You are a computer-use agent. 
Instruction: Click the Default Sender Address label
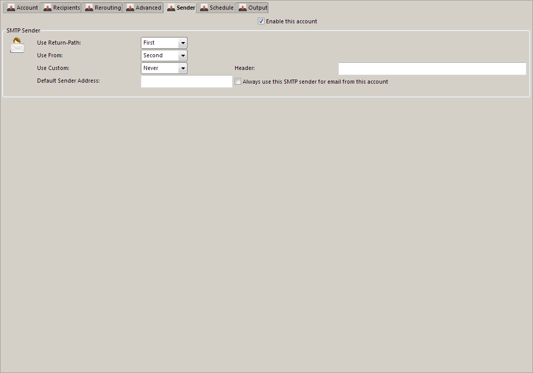point(68,81)
